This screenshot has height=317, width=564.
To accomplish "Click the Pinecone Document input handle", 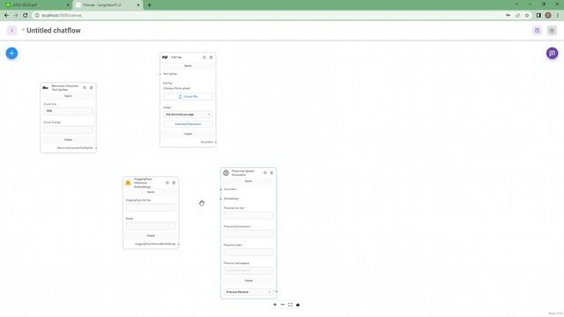I will (221, 189).
